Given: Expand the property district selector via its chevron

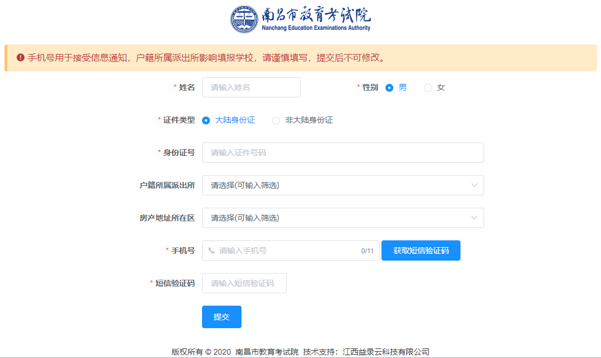Looking at the screenshot, I should click(476, 218).
